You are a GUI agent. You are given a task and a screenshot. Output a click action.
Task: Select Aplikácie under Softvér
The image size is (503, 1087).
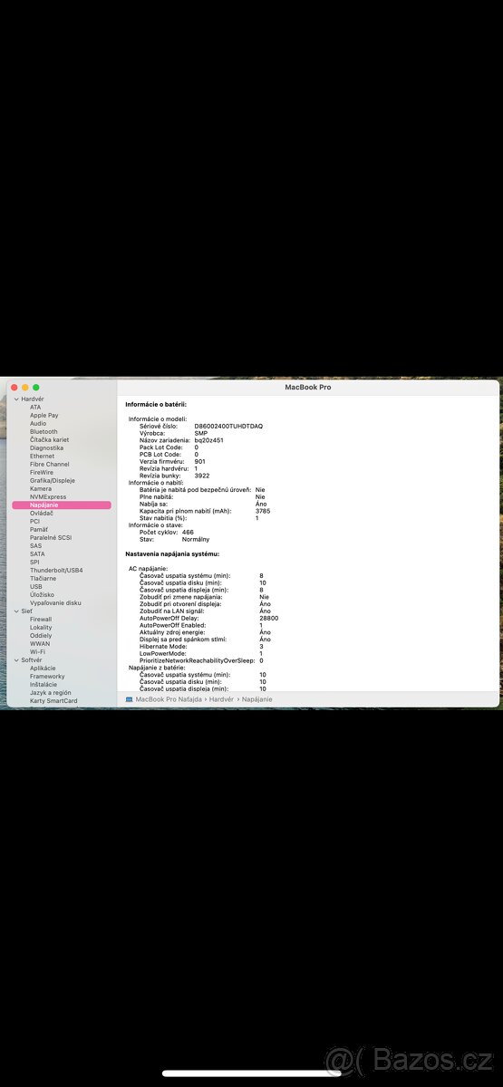coord(43,669)
